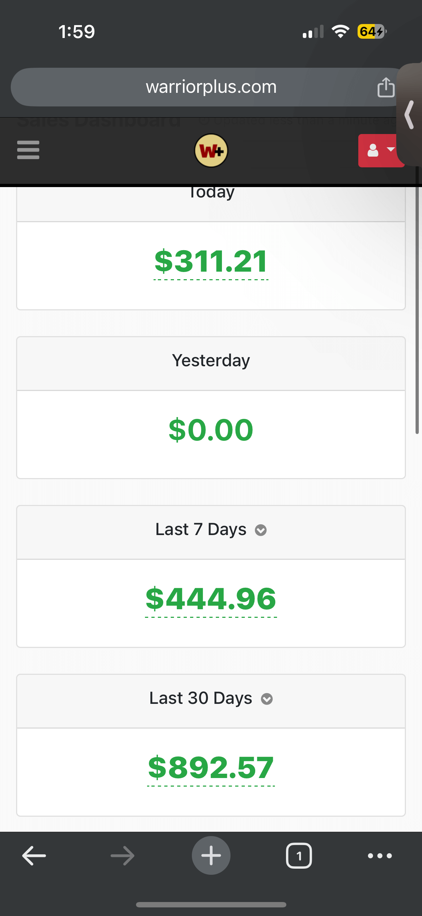Open the hamburger navigation menu

point(28,150)
